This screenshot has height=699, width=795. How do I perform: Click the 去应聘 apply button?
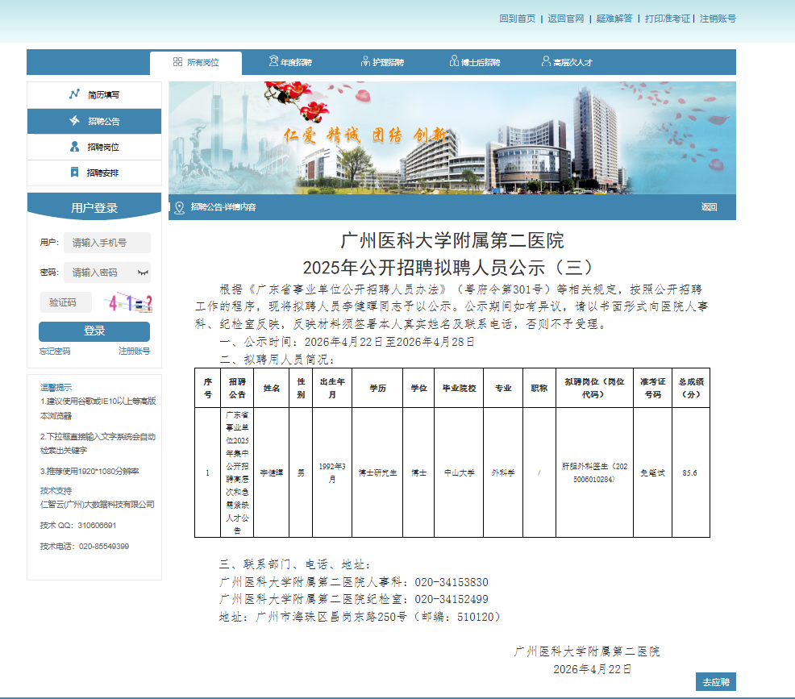coord(715,682)
